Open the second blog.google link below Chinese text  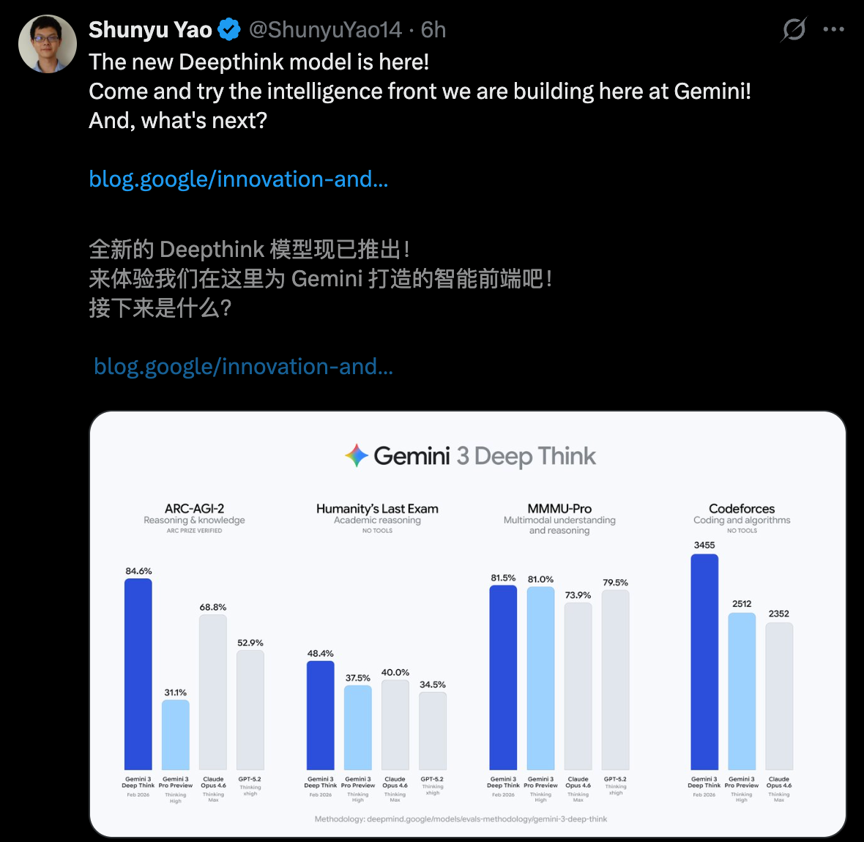tap(244, 366)
